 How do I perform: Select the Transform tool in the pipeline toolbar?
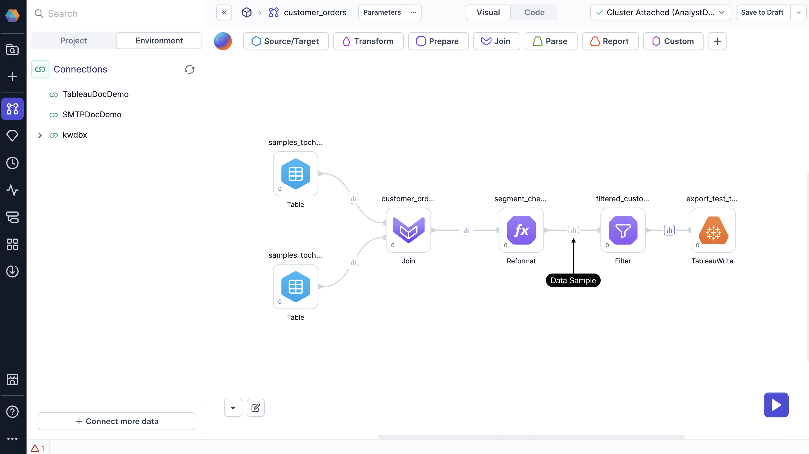368,41
